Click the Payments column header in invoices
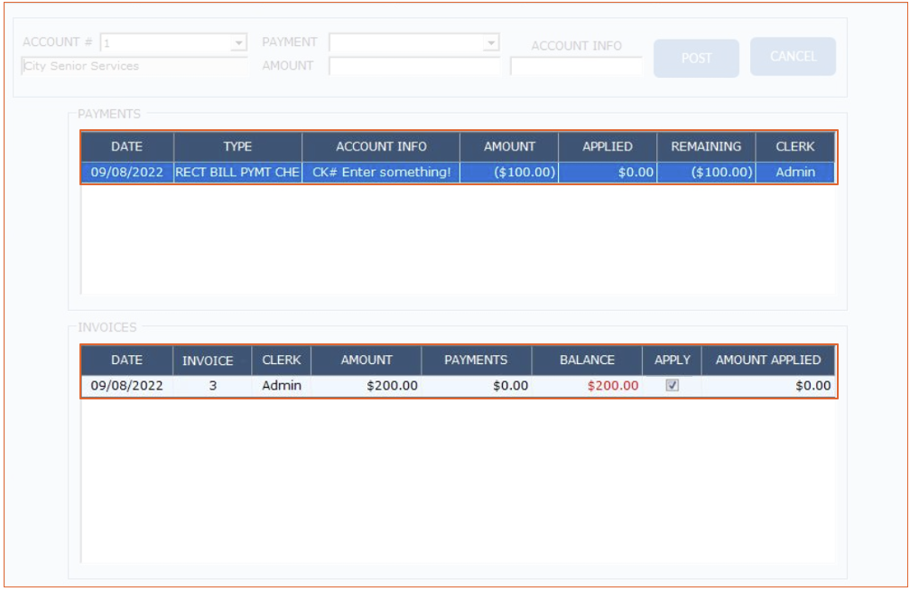Image resolution: width=910 pixels, height=591 pixels. (476, 360)
